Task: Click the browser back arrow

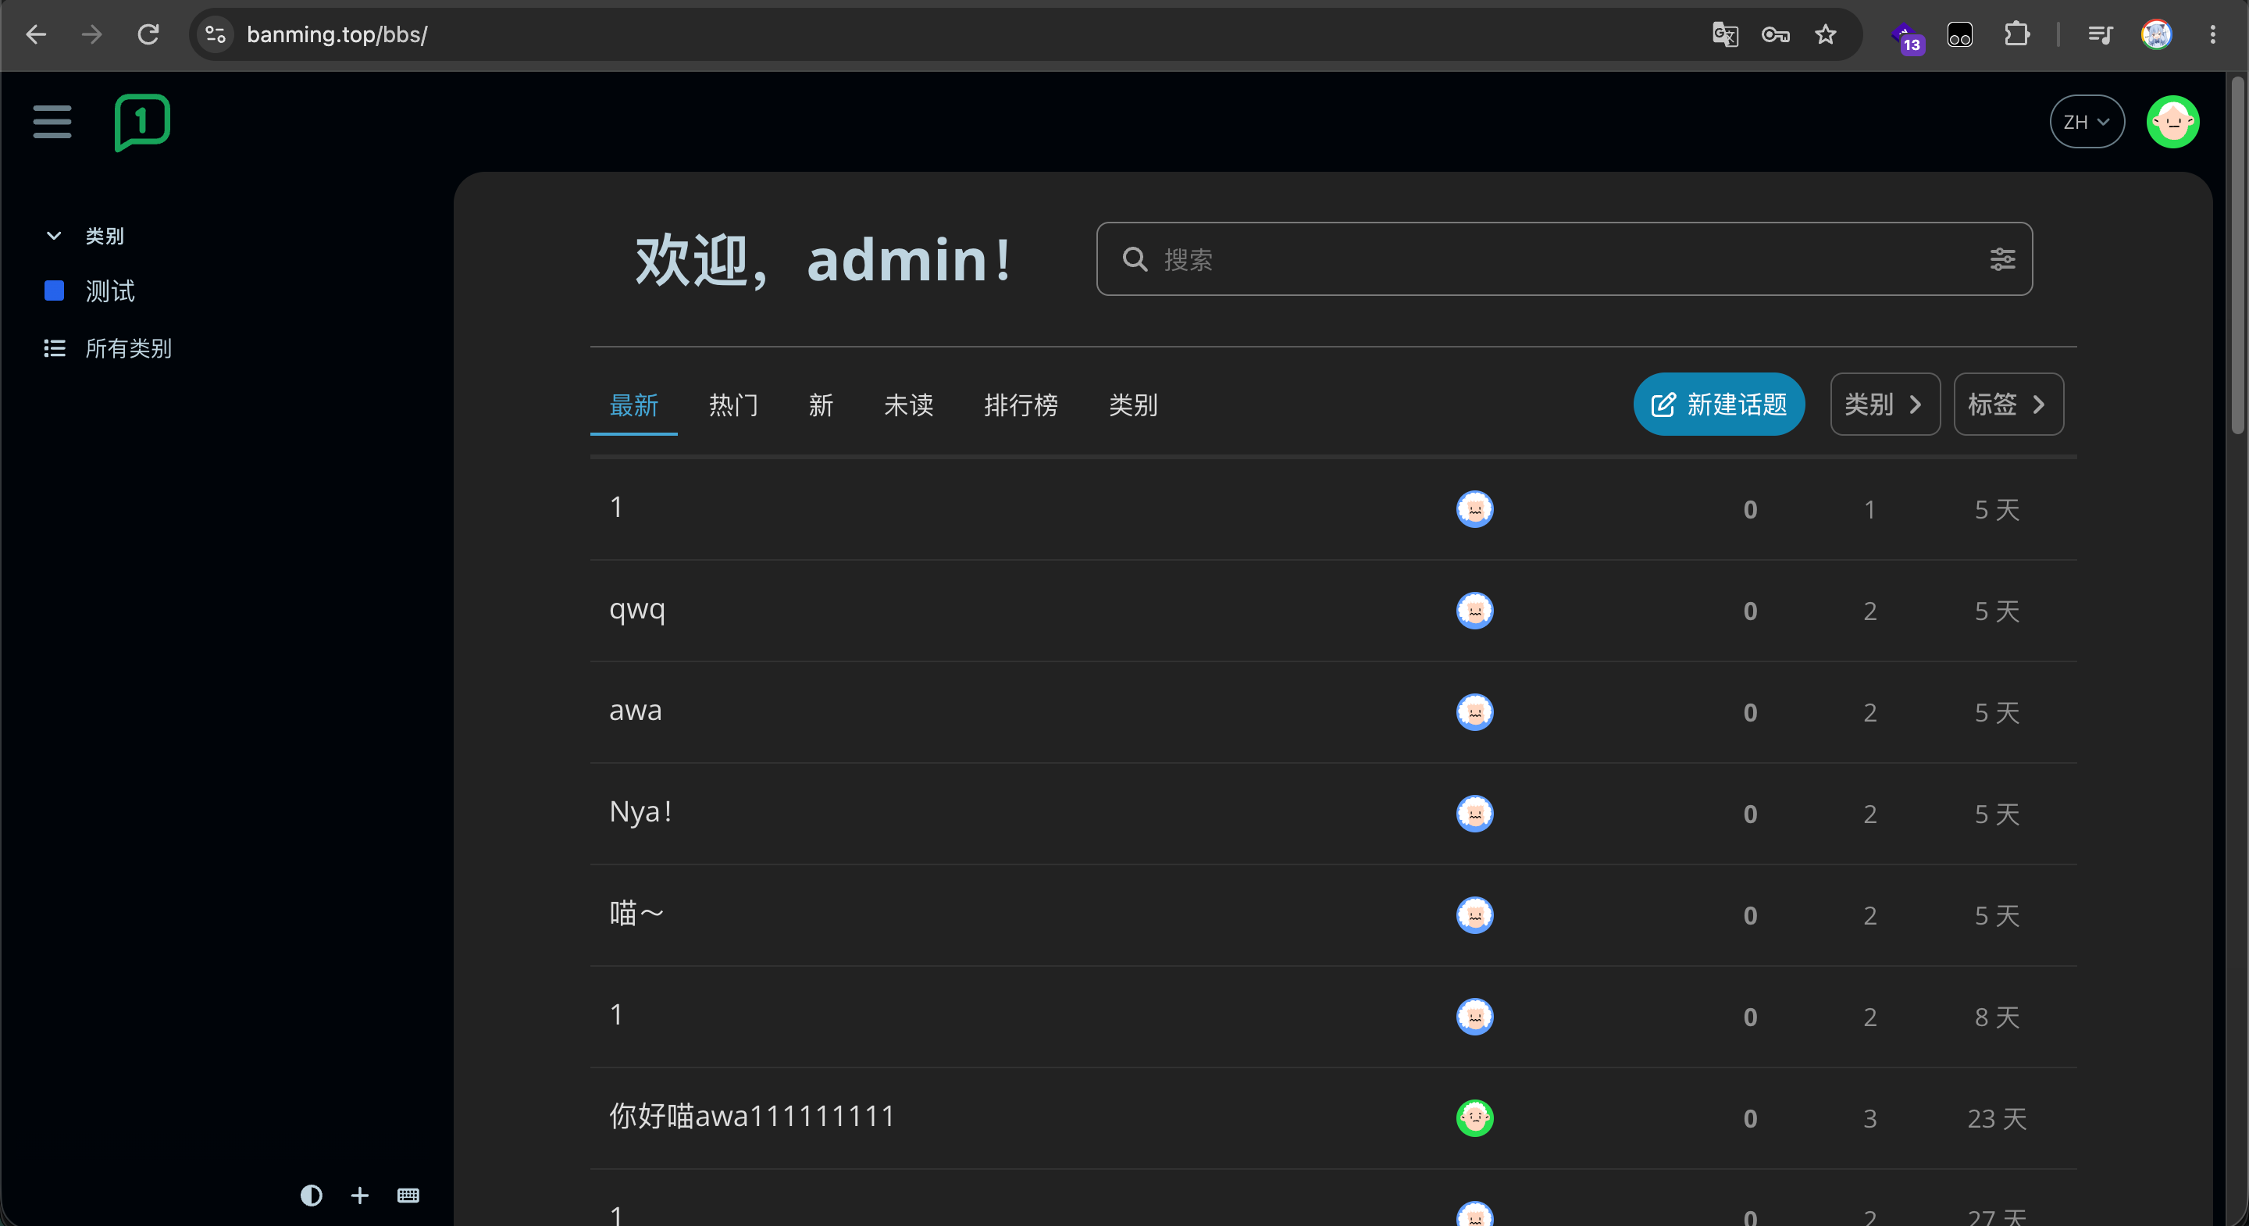Action: tap(36, 34)
